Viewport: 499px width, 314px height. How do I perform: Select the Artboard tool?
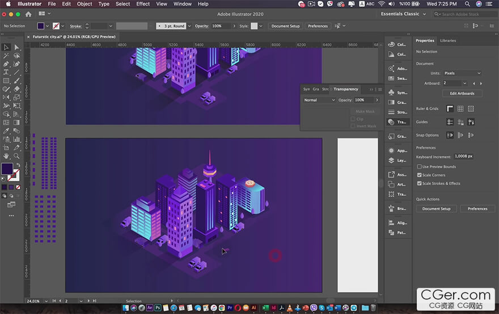(6, 147)
